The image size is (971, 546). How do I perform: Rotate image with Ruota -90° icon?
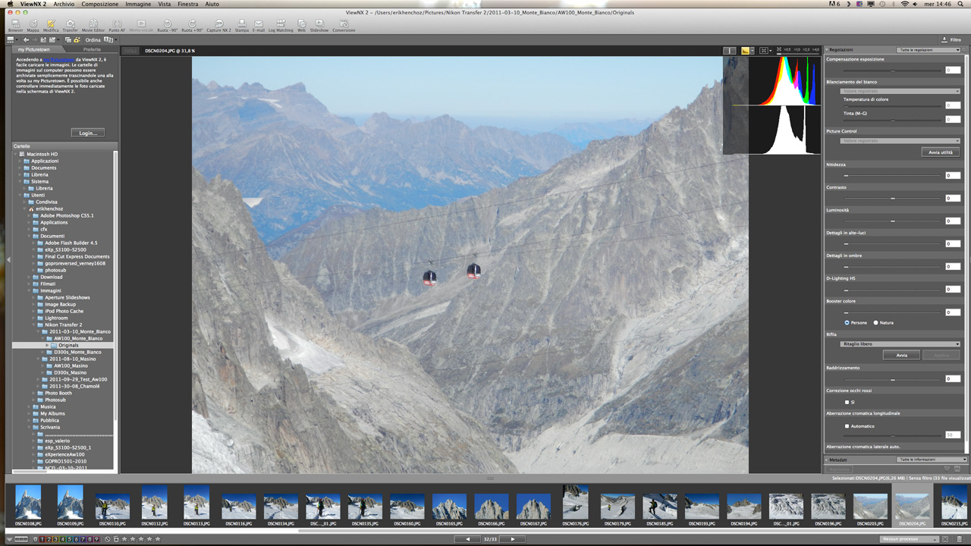168,26
